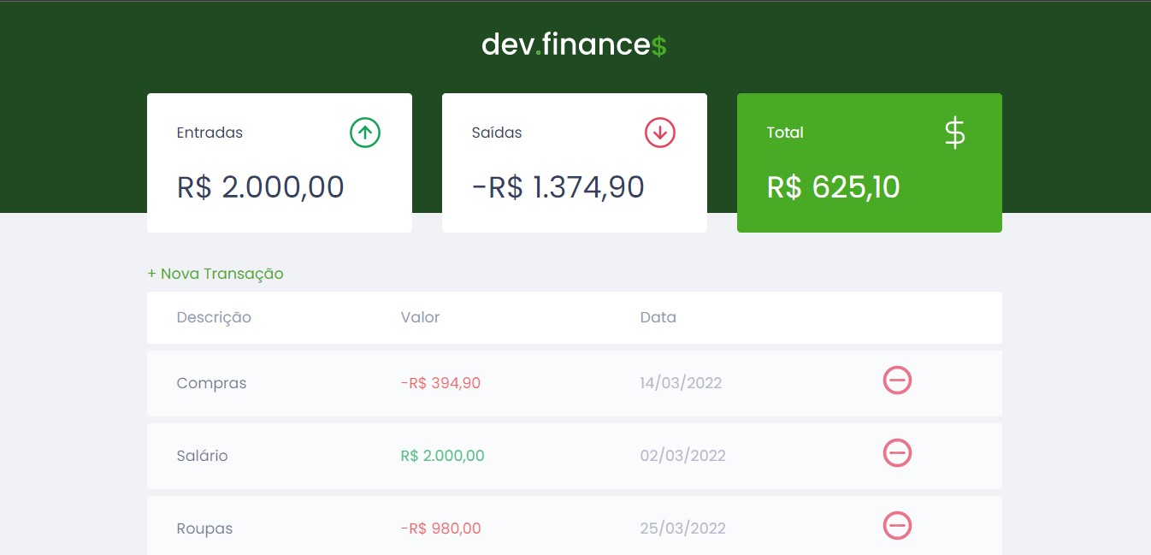Click the Valor column header
The height and width of the screenshot is (555, 1151).
(420, 317)
